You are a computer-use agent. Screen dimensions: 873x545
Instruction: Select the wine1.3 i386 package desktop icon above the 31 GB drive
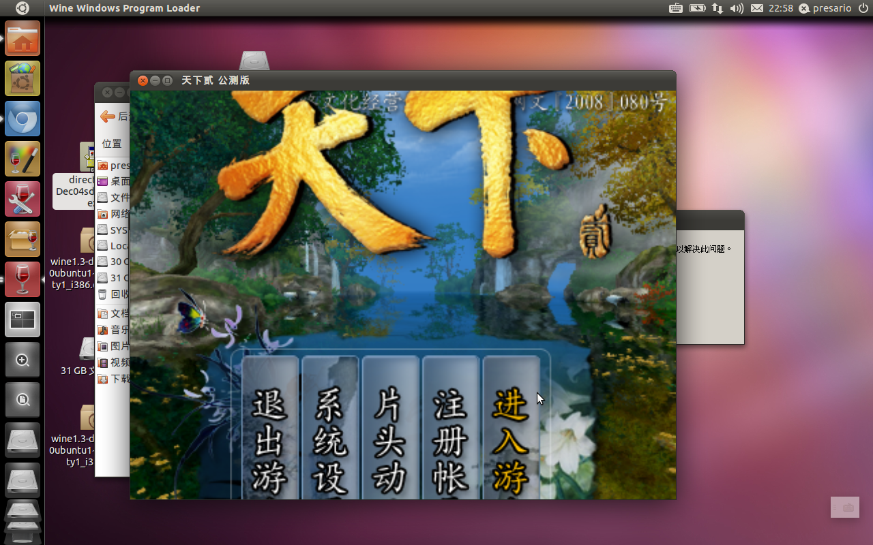pyautogui.click(x=72, y=259)
